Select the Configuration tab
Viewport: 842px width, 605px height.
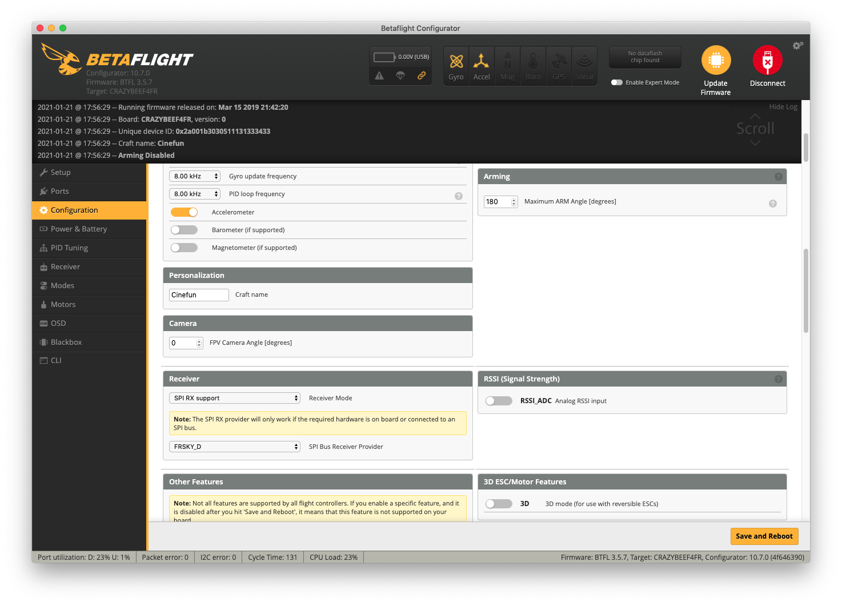click(x=90, y=210)
